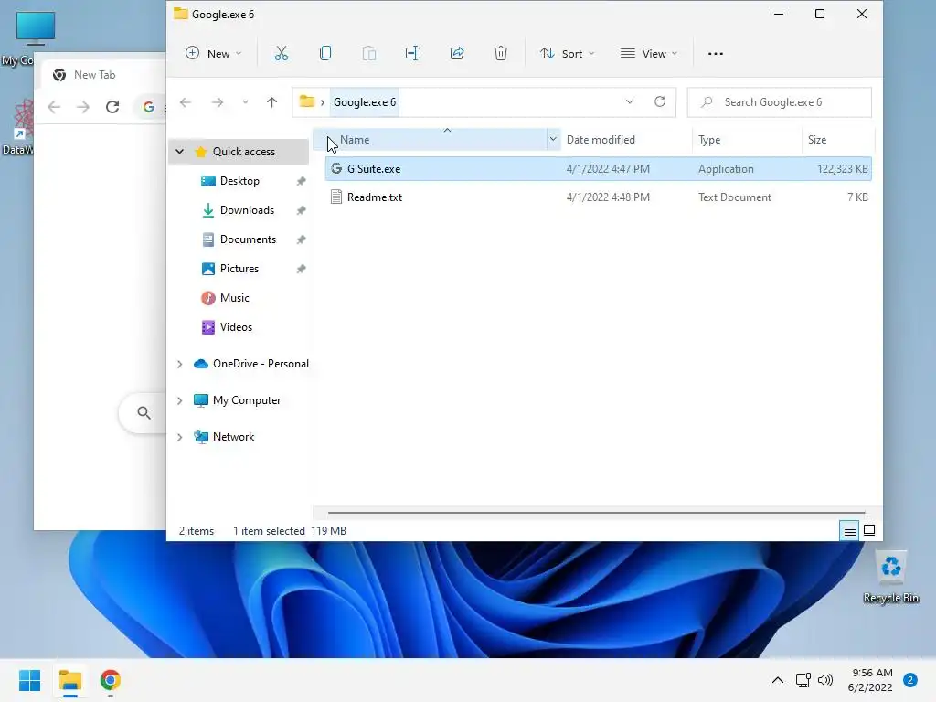Open recent locations dropdown arrow
936x702 pixels.
[245, 102]
